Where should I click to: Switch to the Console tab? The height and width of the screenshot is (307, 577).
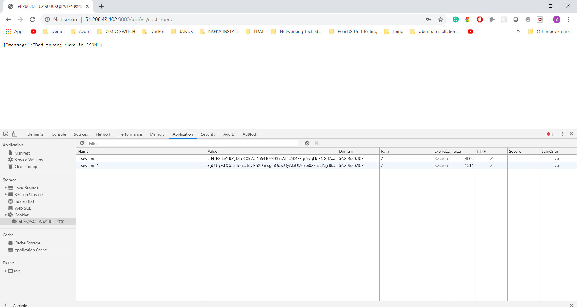(59, 134)
